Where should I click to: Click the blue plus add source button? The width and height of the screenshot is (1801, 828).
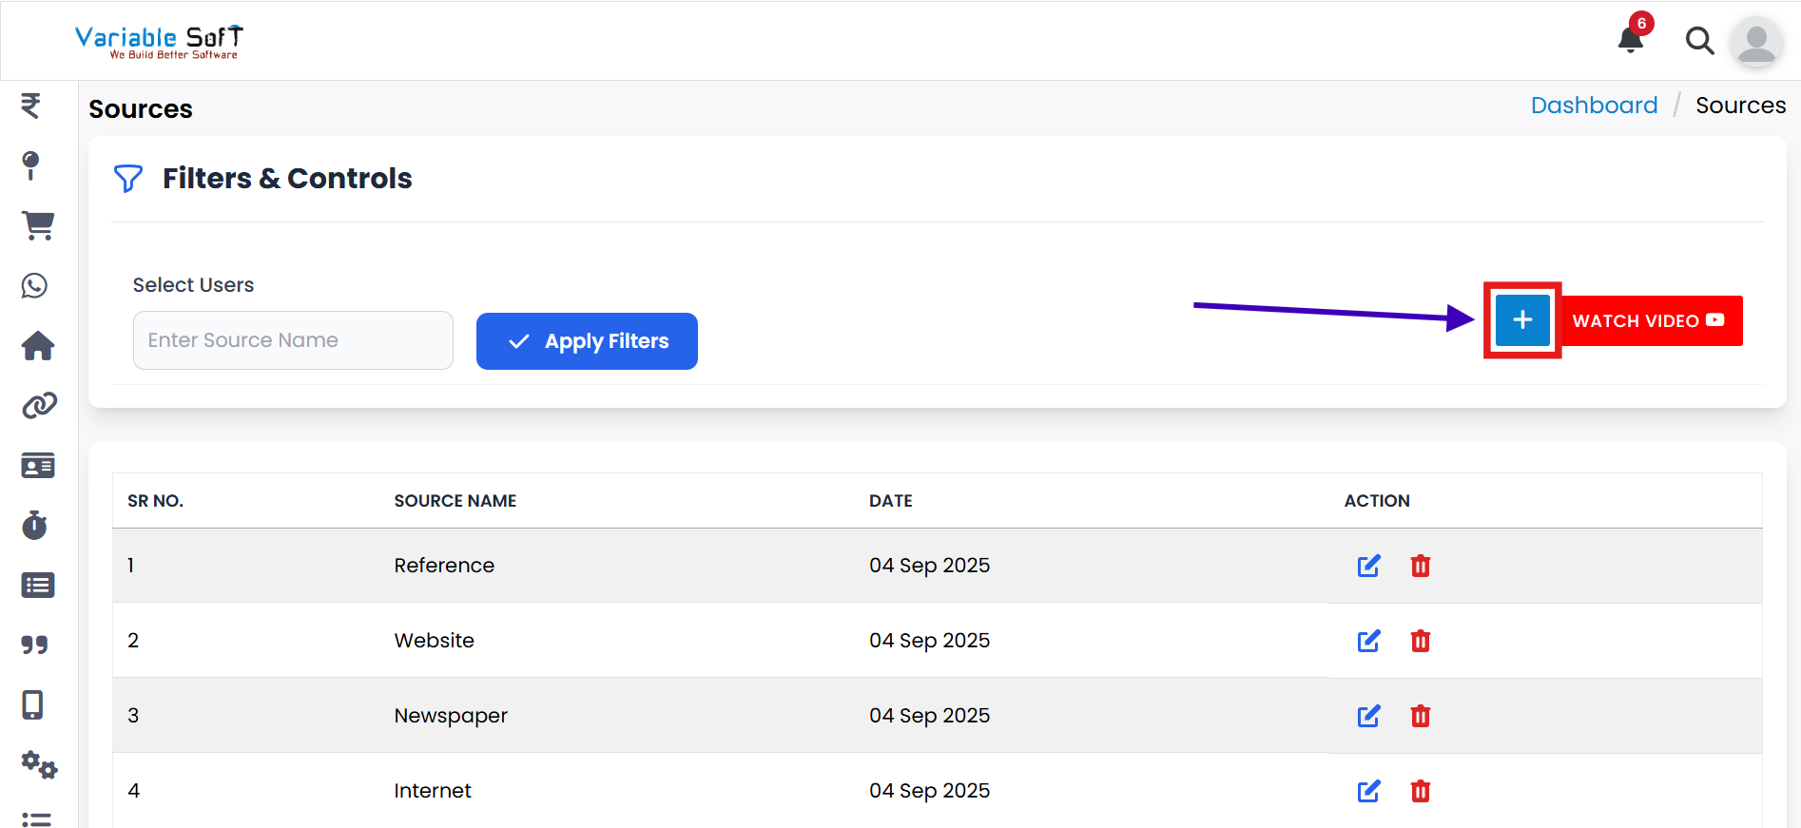click(x=1521, y=320)
